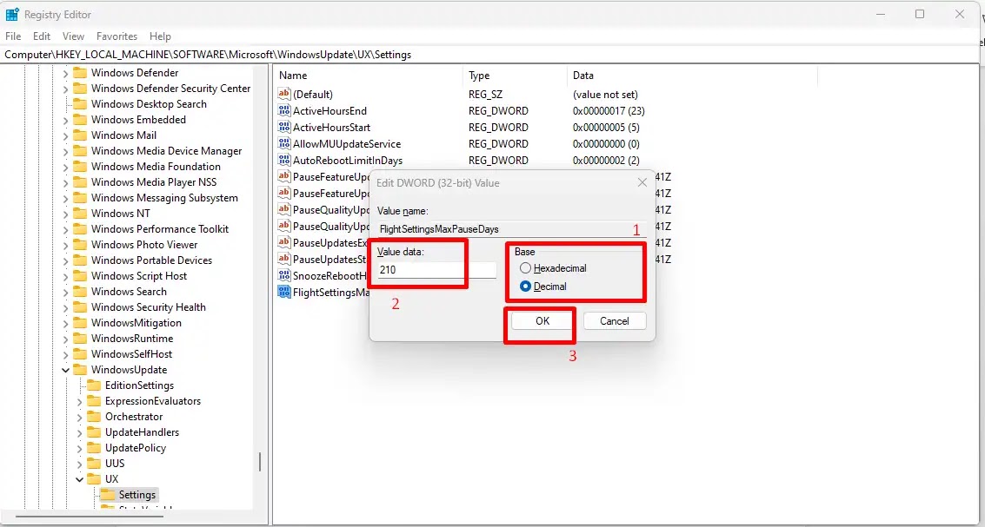The height and width of the screenshot is (527, 985).
Task: Click the WindowsRuntime folder icon
Action: (80, 338)
